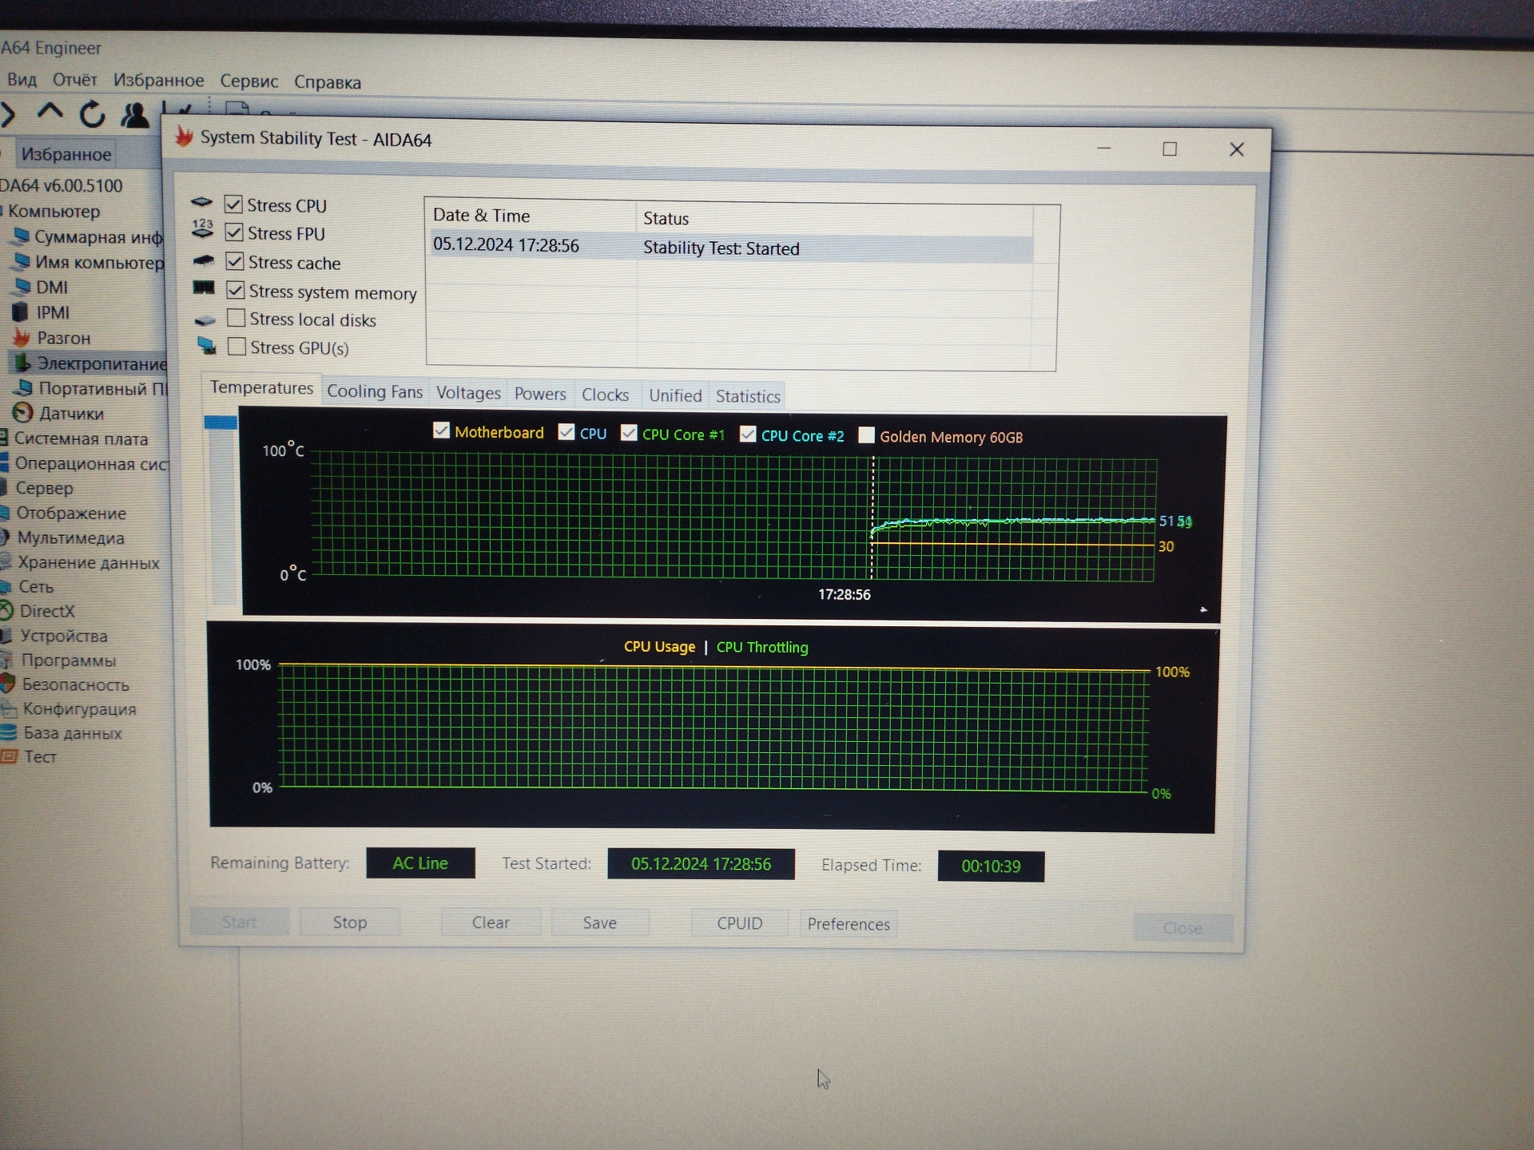Toggle the CPU Core #1 graph checkbox
The width and height of the screenshot is (1534, 1150).
(x=630, y=433)
